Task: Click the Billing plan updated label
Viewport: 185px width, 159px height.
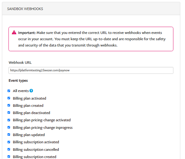Action: [29, 135]
